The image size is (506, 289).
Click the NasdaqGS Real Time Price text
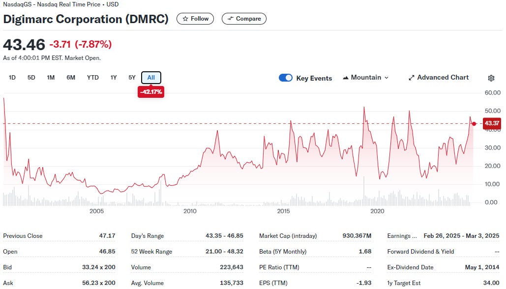(60, 4)
